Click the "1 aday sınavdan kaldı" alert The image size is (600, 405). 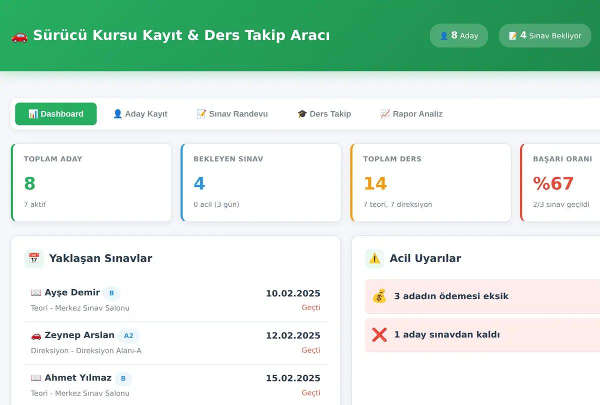(482, 335)
